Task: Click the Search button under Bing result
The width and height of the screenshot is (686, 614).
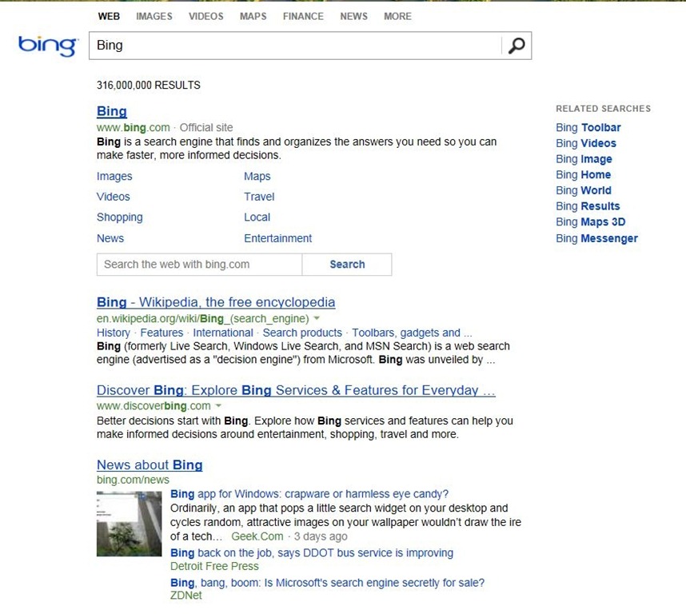Action: tap(347, 265)
